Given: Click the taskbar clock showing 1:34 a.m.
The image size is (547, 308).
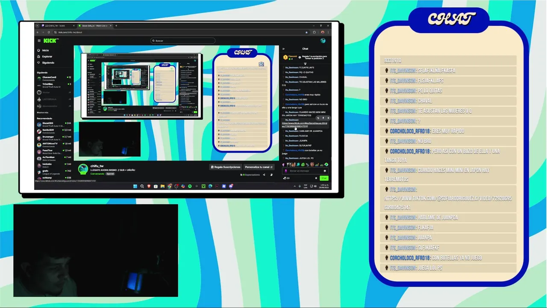Looking at the screenshot, I should click(x=324, y=186).
